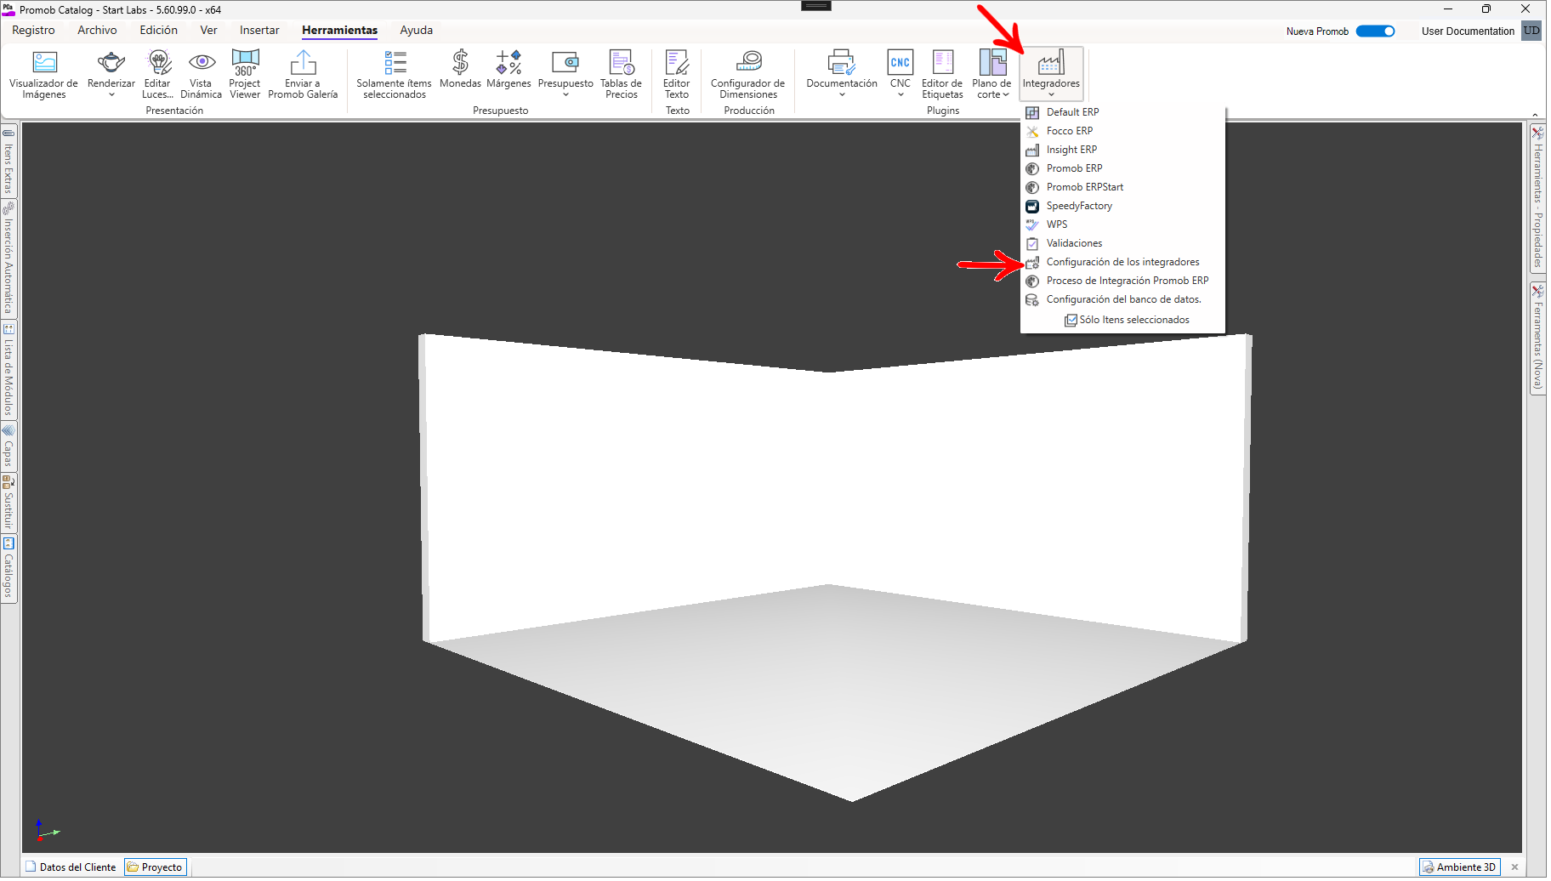The width and height of the screenshot is (1551, 881).
Task: Choose Promob ERP option
Action: coord(1122,168)
